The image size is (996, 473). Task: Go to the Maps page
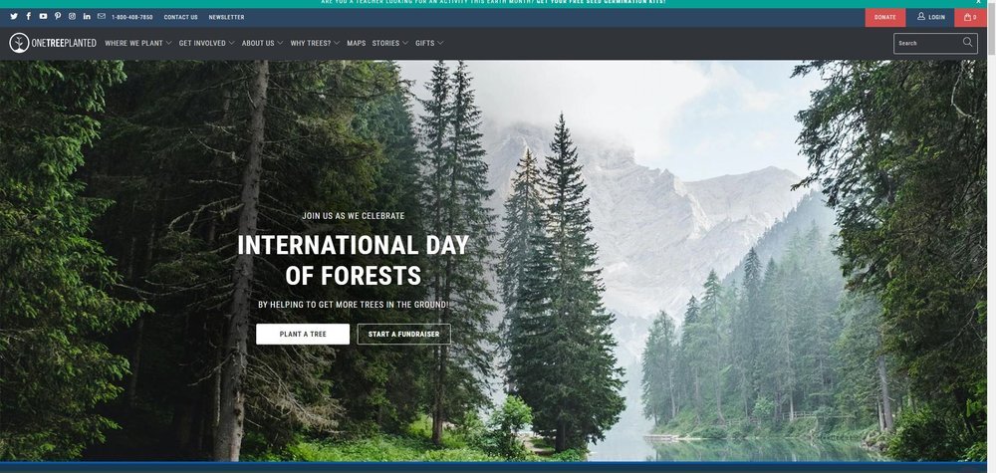pyautogui.click(x=357, y=43)
